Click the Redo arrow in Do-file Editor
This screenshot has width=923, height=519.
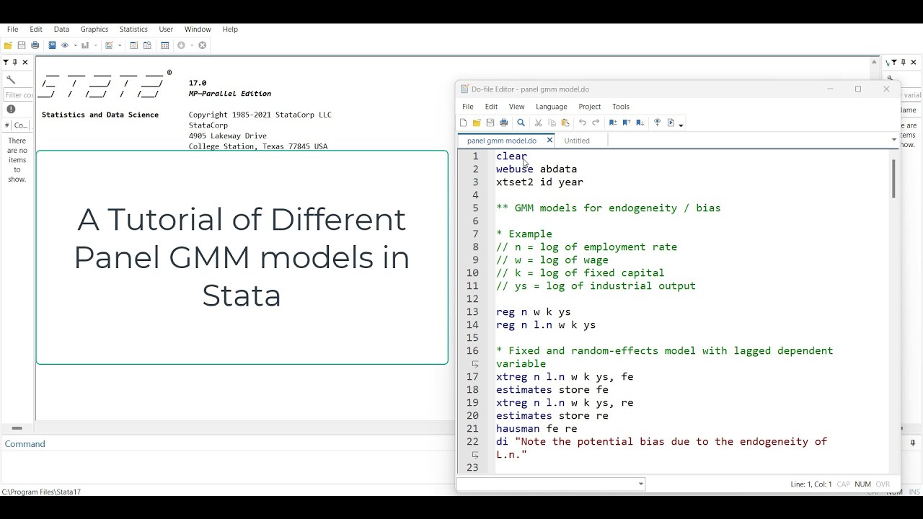point(596,123)
